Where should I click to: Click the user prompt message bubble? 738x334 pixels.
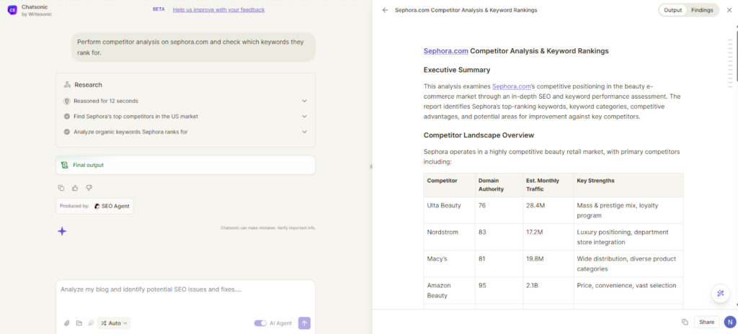point(193,47)
